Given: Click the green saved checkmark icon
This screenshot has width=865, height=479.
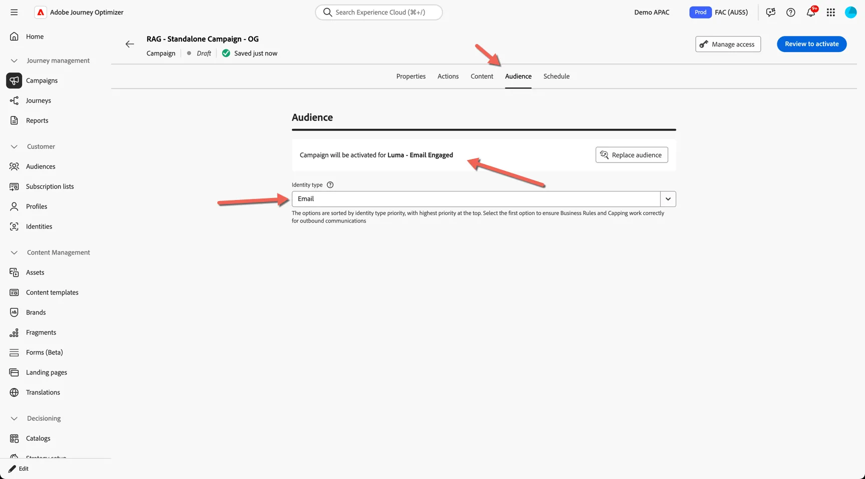Looking at the screenshot, I should (x=226, y=53).
